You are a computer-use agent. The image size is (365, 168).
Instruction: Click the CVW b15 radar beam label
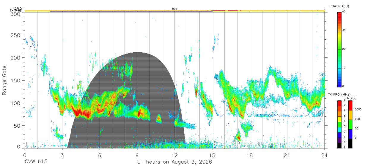coord(36,162)
